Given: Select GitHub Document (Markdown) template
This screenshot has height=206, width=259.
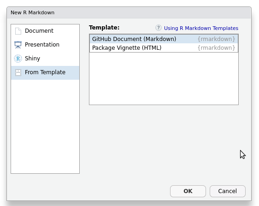Looking at the screenshot, I should (164, 39).
